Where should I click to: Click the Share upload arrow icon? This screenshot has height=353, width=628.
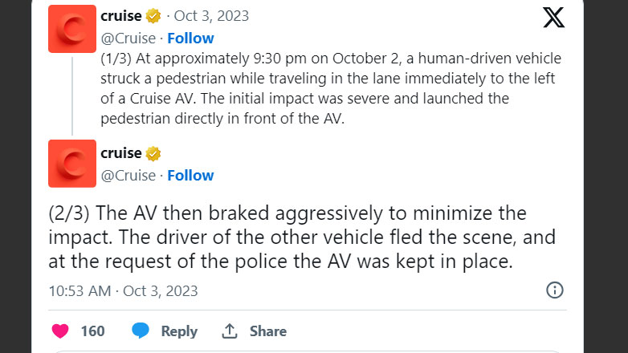point(230,331)
